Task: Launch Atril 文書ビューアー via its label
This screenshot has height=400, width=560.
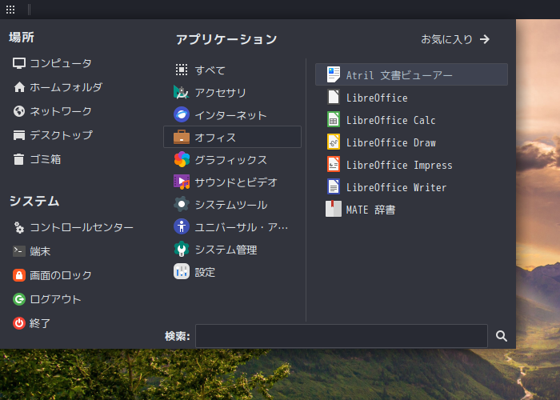Action: tap(399, 75)
